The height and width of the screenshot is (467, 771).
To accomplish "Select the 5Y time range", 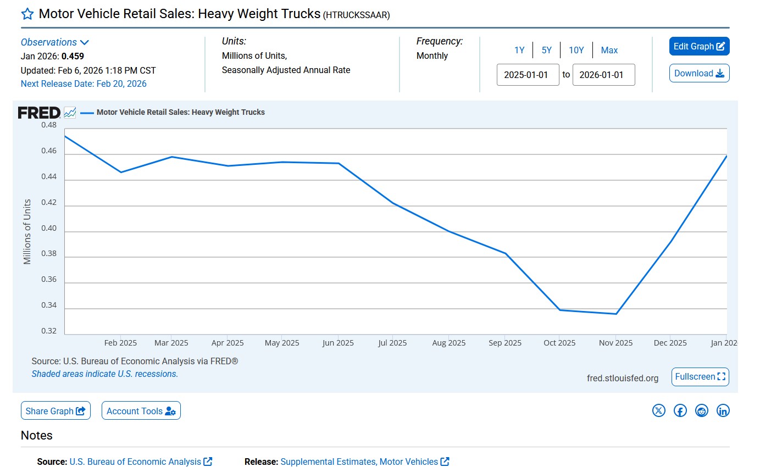I will tap(546, 51).
